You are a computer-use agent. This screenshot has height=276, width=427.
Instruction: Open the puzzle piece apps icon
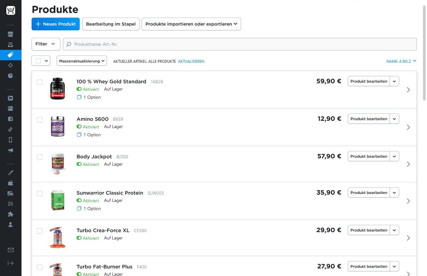10,214
